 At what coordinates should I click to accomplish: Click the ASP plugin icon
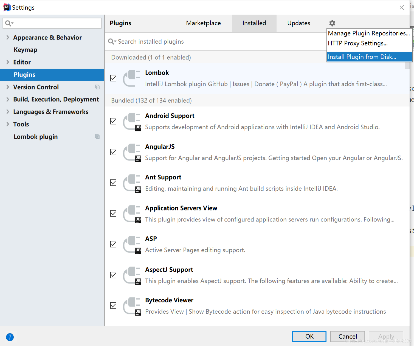pyautogui.click(x=132, y=244)
